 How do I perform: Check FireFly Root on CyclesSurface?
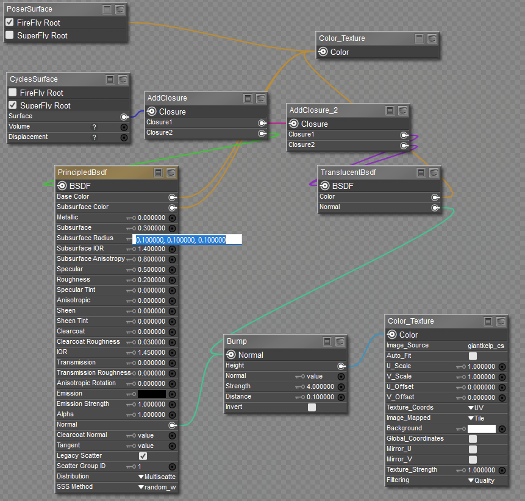point(13,93)
